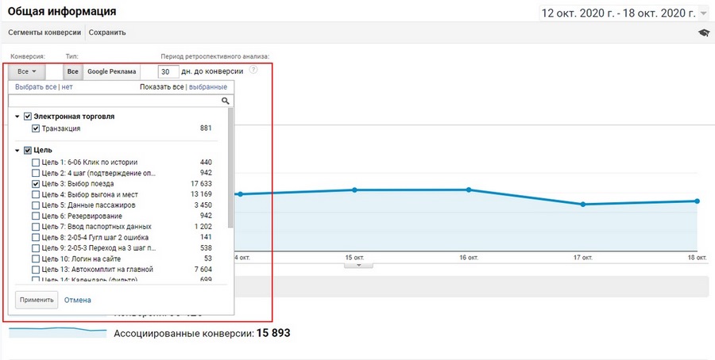Collapse the Электронная торговля group
The image size is (715, 360).
(17, 117)
